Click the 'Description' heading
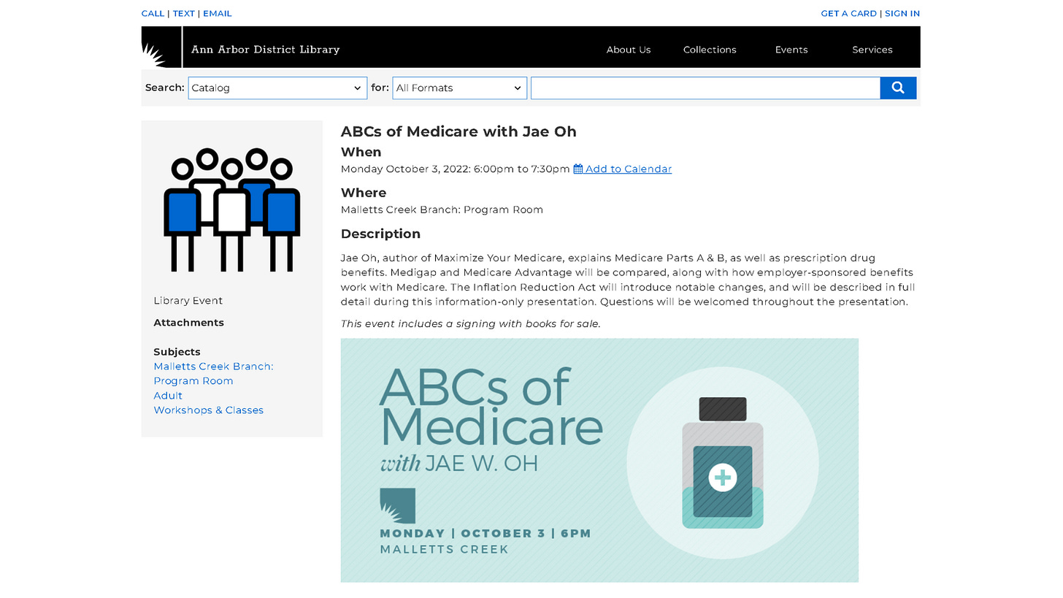 (x=380, y=234)
